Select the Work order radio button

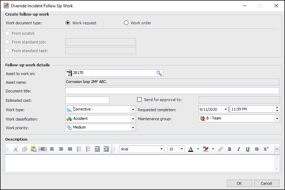(x=126, y=23)
